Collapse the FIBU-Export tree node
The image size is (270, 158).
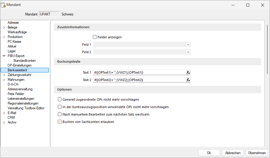point(4,56)
